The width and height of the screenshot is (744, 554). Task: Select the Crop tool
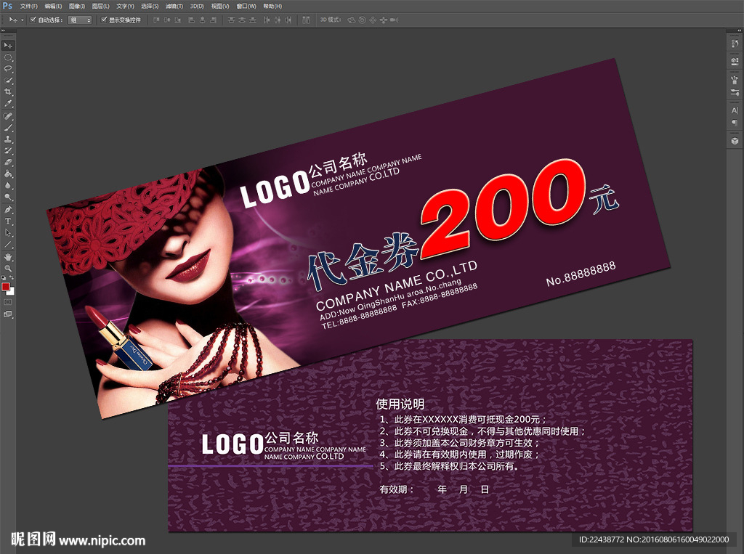coord(8,92)
